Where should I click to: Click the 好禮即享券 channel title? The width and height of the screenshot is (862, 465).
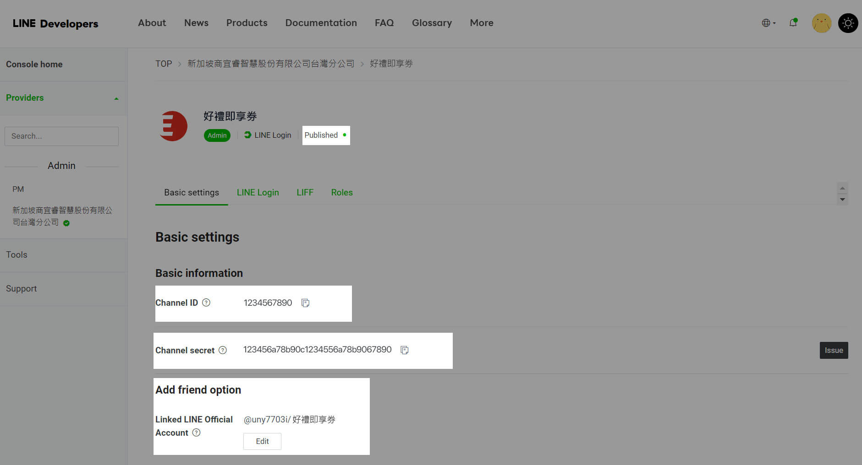pyautogui.click(x=230, y=116)
